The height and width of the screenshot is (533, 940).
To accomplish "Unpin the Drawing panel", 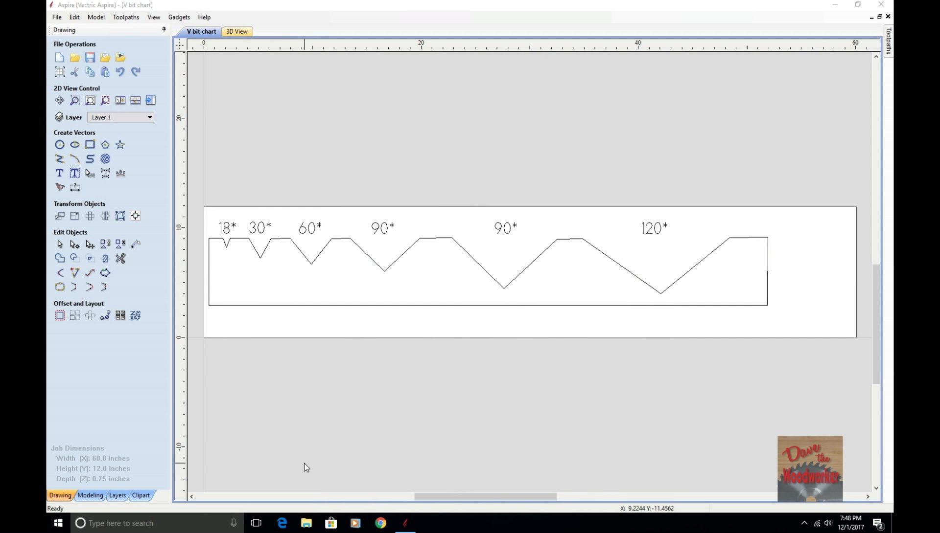I will pos(164,29).
